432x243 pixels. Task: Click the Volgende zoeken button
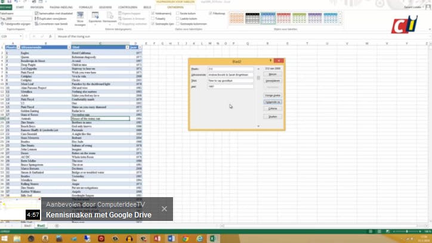click(x=273, y=102)
